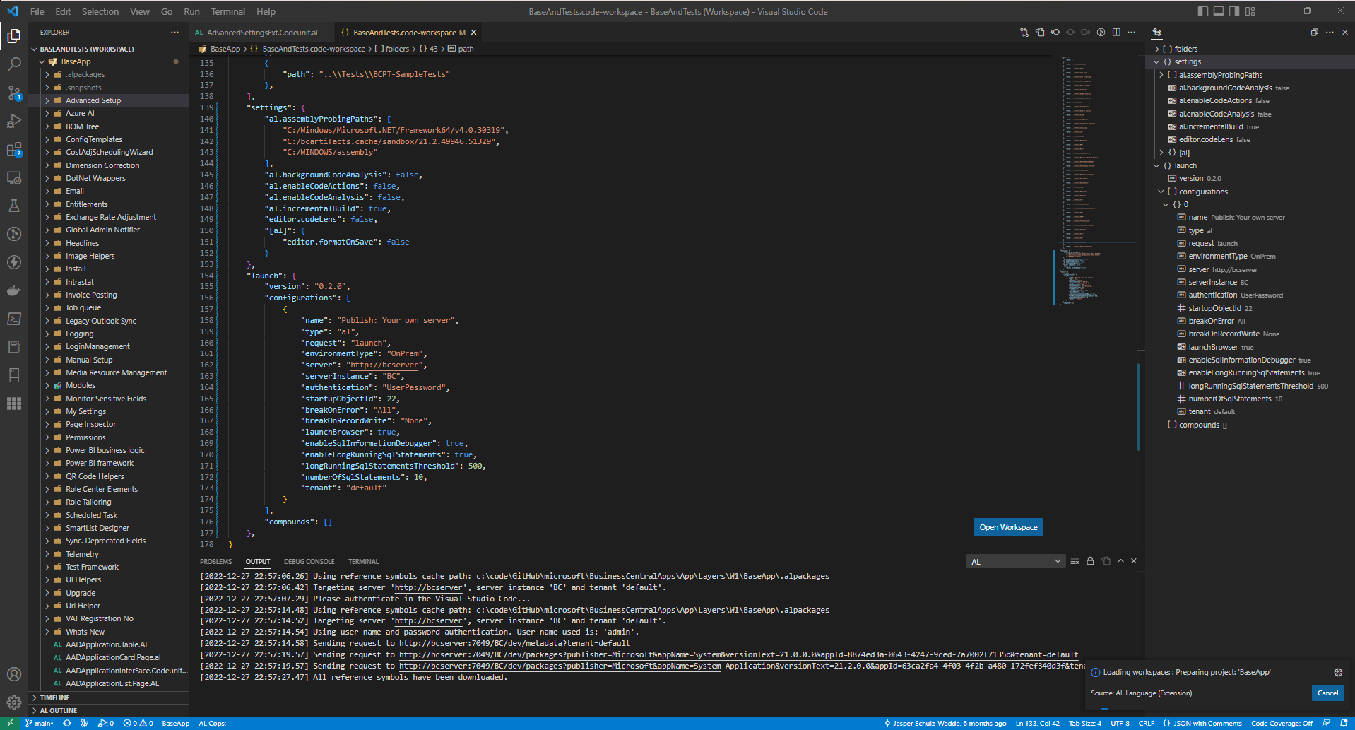Toggle the secondary side bar layout button

pos(1234,11)
